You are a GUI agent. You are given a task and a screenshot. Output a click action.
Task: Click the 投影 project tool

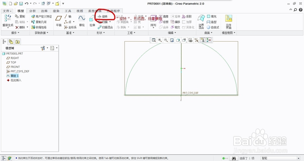click(187, 16)
